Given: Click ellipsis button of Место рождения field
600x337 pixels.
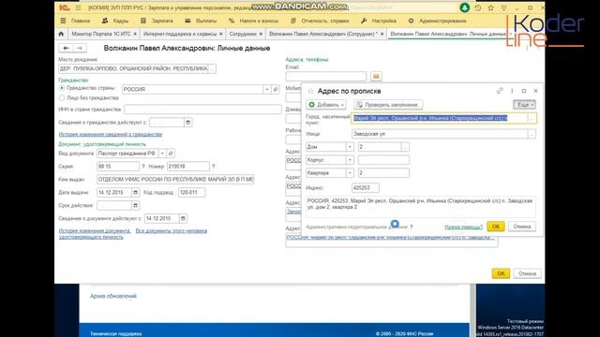Looking at the screenshot, I should 212,68.
